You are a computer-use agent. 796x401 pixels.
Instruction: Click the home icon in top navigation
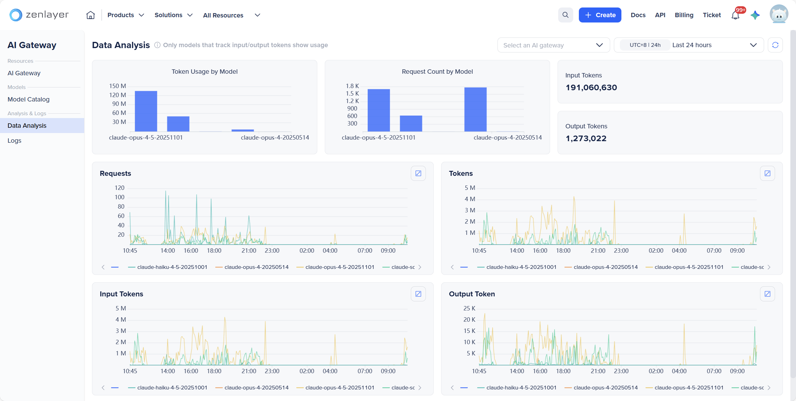click(90, 15)
